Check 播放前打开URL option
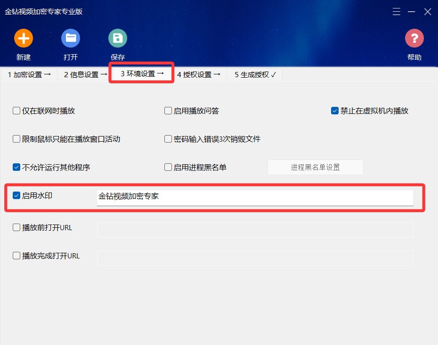Image resolution: width=438 pixels, height=345 pixels. point(16,227)
